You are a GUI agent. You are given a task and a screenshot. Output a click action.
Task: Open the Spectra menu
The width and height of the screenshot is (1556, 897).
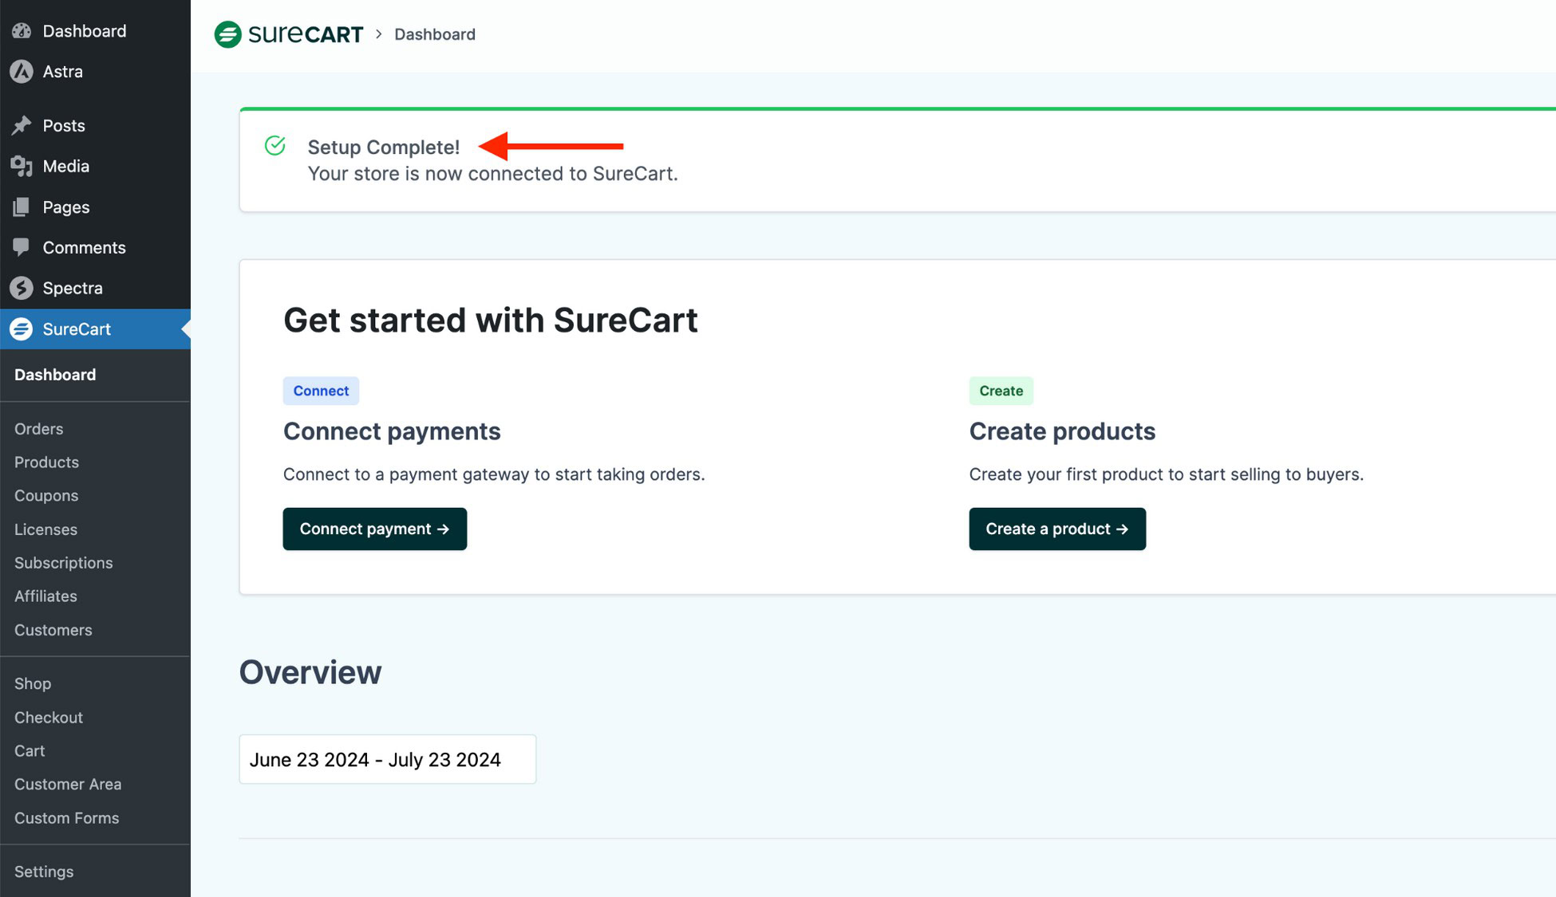[x=95, y=288]
